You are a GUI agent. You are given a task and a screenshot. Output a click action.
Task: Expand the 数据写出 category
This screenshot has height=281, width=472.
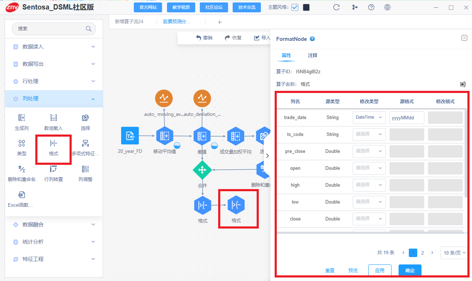[54, 64]
